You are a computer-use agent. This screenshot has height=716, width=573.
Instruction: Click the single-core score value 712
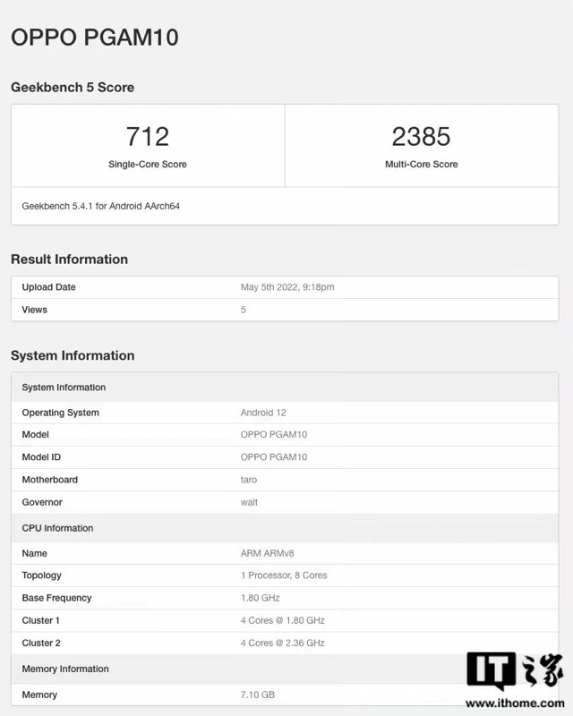148,136
